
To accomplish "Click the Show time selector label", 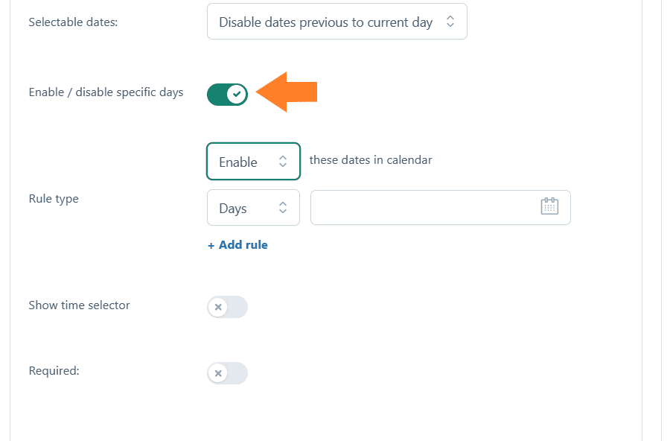I will click(x=79, y=305).
